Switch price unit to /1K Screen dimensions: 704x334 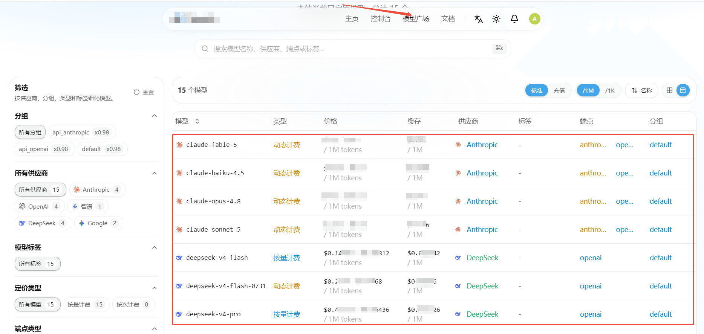tap(610, 90)
